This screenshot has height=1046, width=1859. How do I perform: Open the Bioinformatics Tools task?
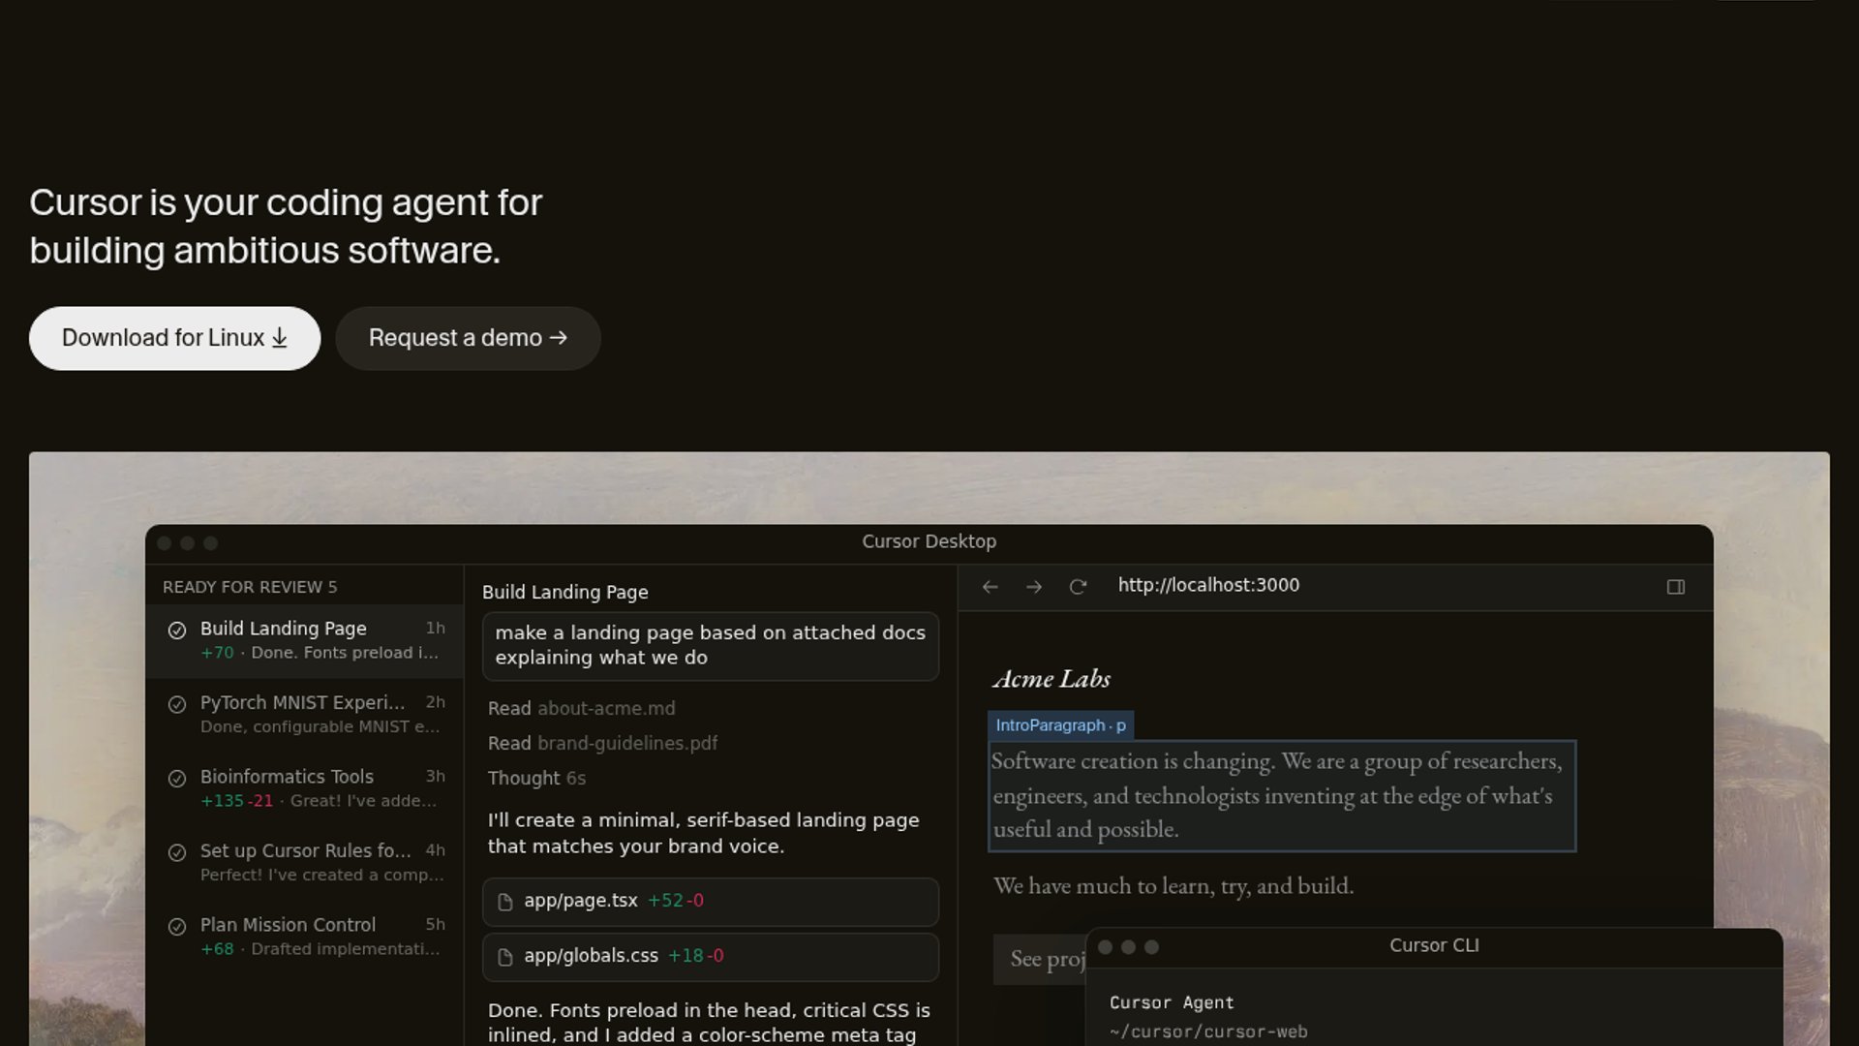click(x=305, y=788)
